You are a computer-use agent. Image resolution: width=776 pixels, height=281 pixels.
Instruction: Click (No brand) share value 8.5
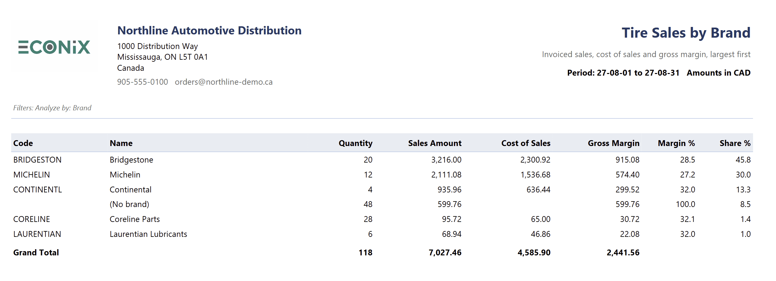click(745, 204)
